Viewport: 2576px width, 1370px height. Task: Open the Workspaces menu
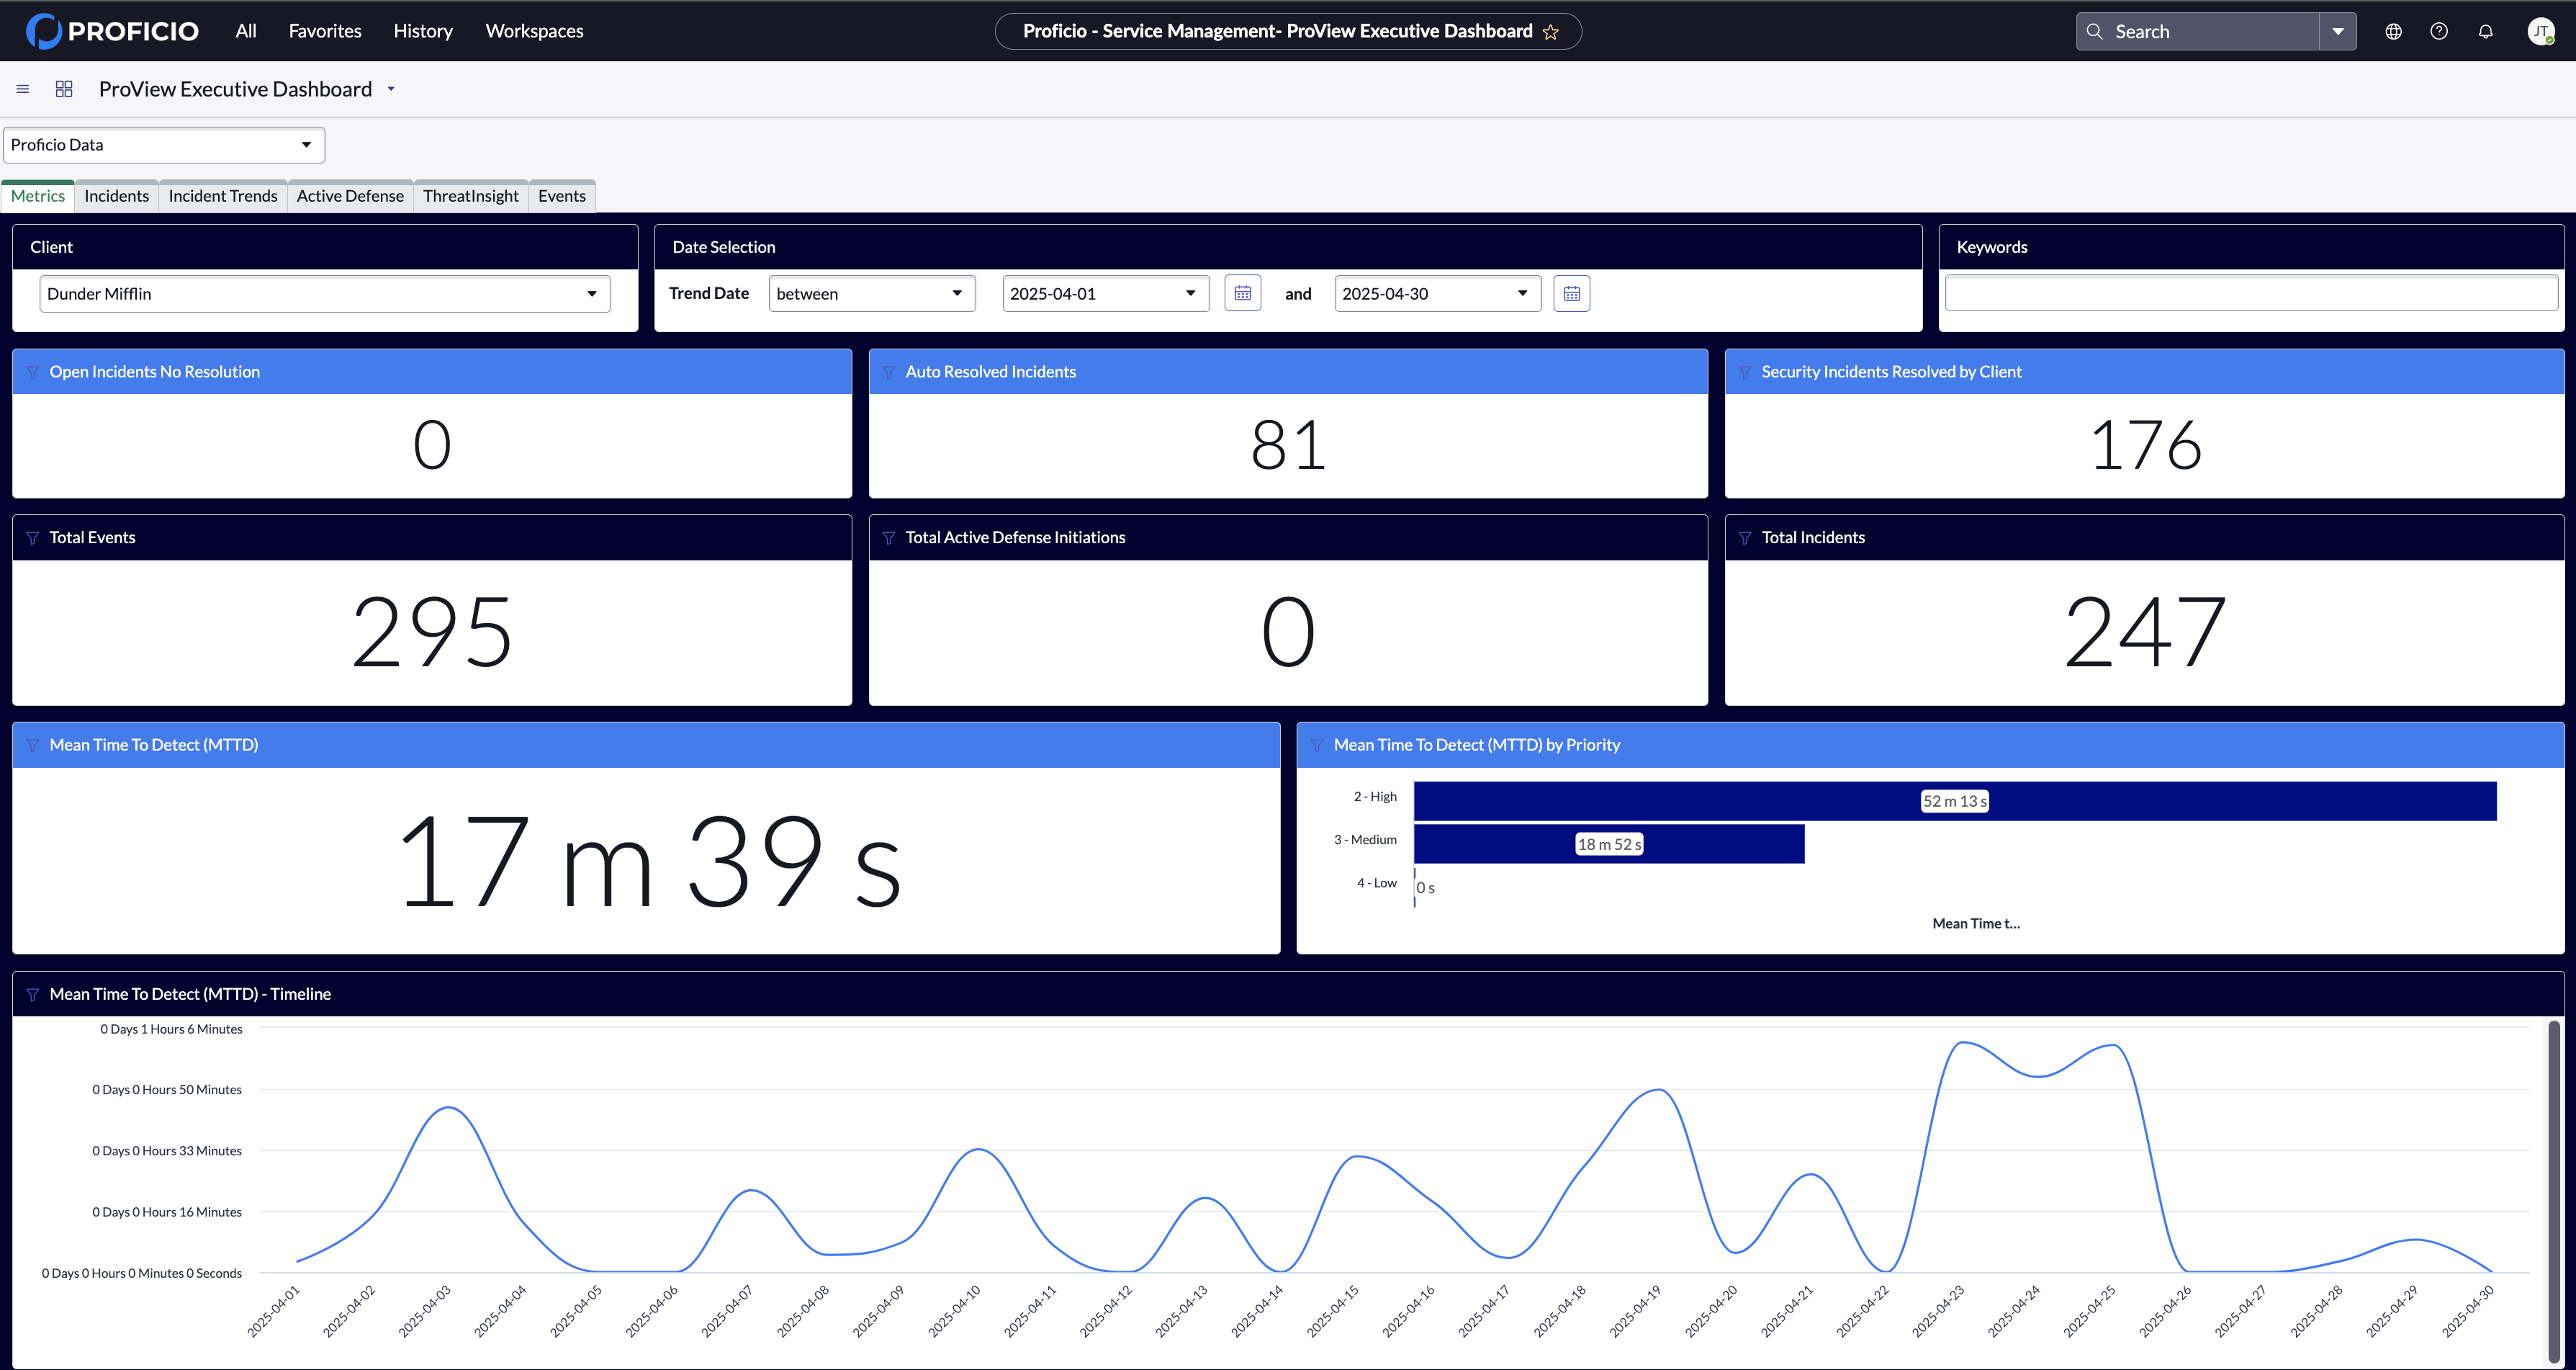point(534,31)
